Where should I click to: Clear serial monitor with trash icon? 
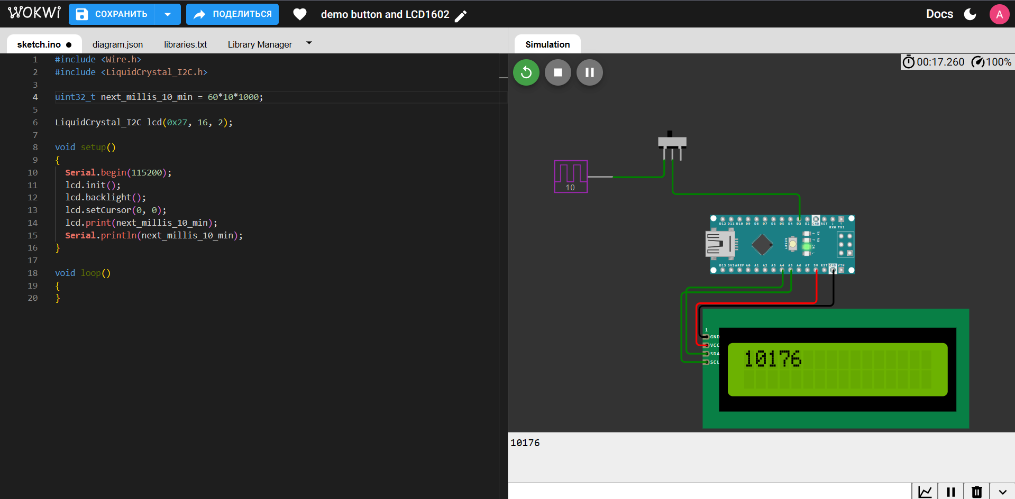pyautogui.click(x=976, y=492)
